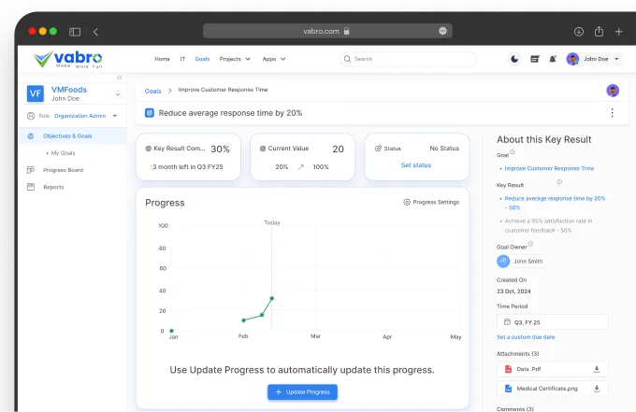Click the browser sidebar toggle icon
Screen dimensions: 636x412
(75, 31)
